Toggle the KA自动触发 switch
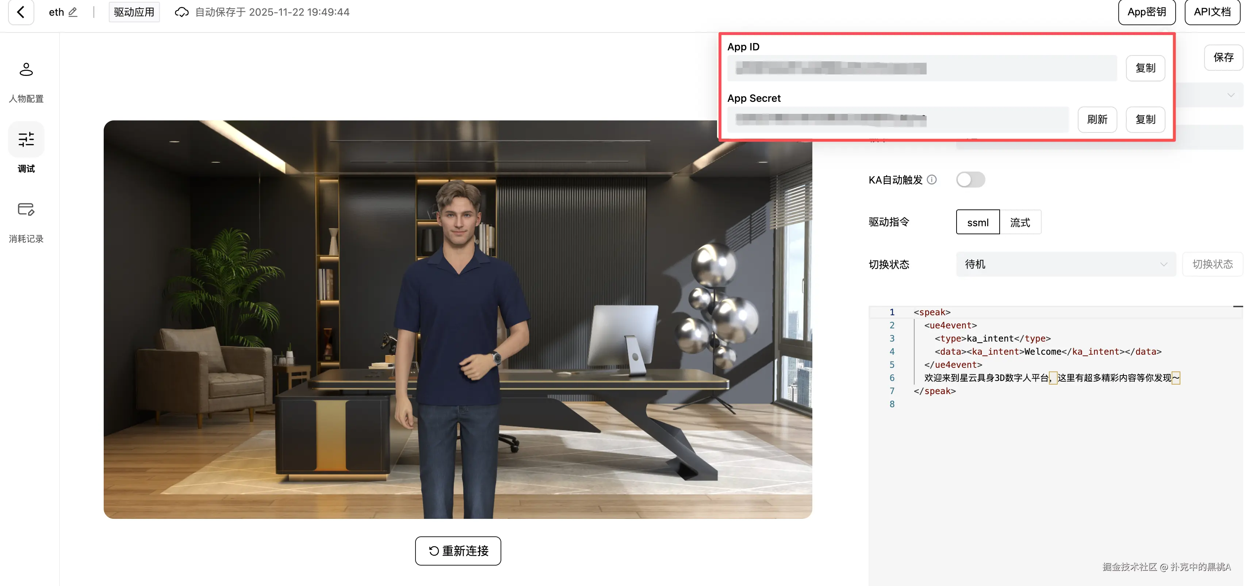 pyautogui.click(x=970, y=180)
